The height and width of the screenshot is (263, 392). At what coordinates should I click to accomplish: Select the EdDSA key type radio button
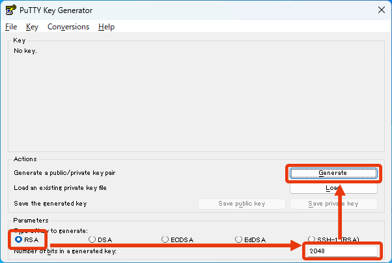(x=250, y=240)
